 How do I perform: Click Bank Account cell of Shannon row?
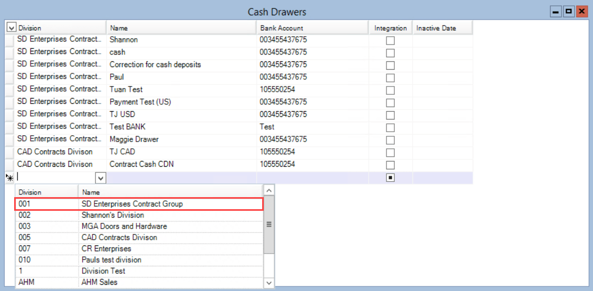[313, 40]
